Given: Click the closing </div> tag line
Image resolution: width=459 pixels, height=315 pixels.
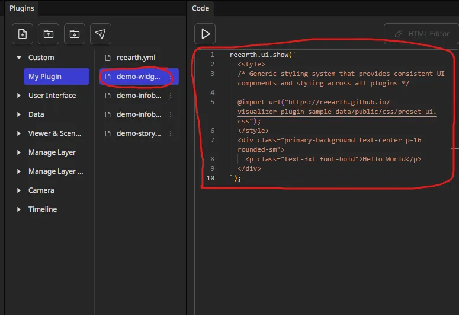Looking at the screenshot, I should tap(249, 168).
